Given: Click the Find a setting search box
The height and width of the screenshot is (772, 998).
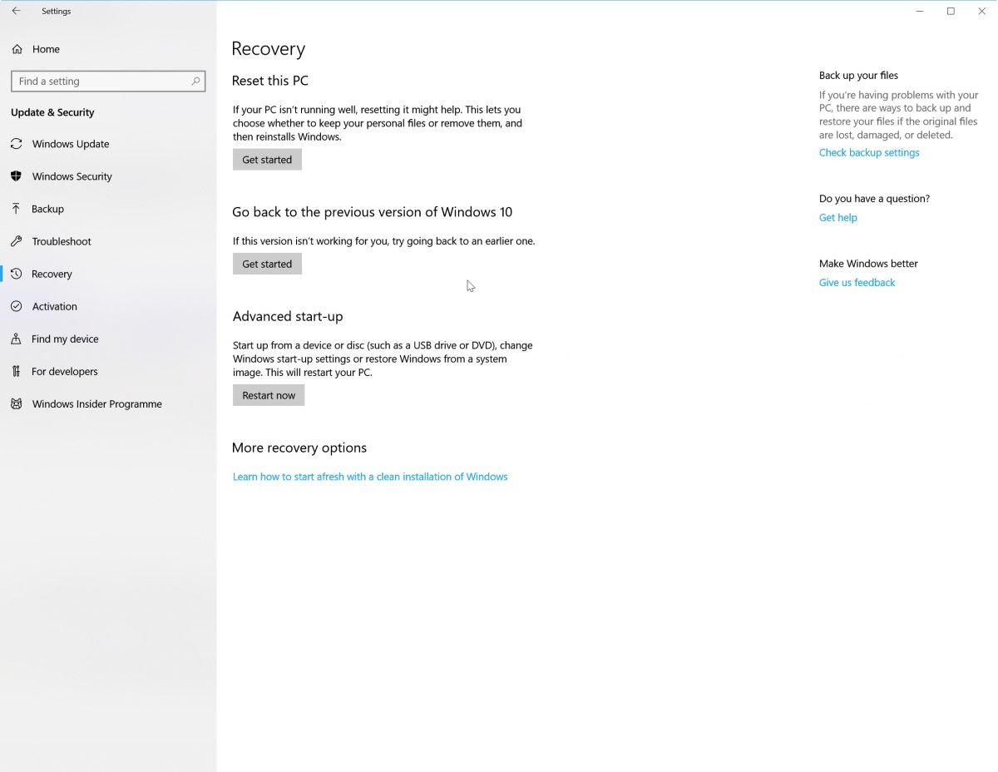Looking at the screenshot, I should point(108,81).
